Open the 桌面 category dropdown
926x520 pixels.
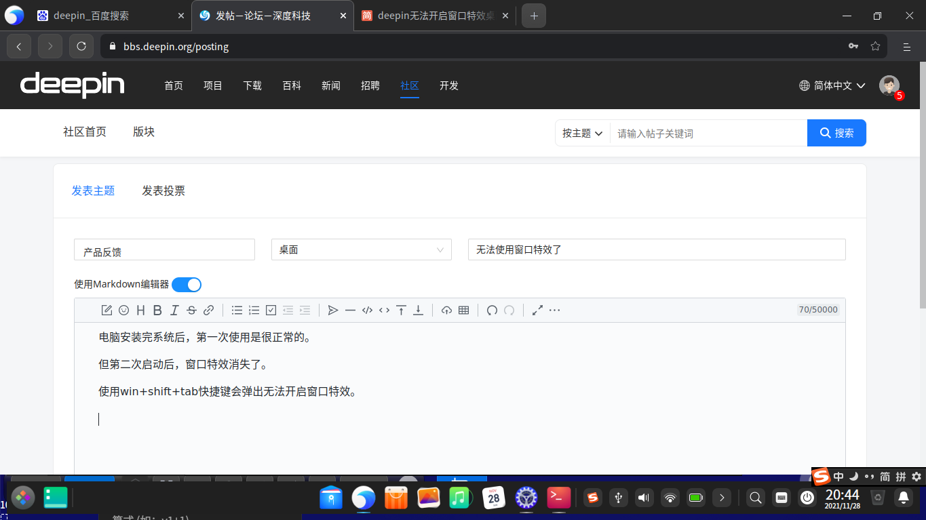[361, 249]
